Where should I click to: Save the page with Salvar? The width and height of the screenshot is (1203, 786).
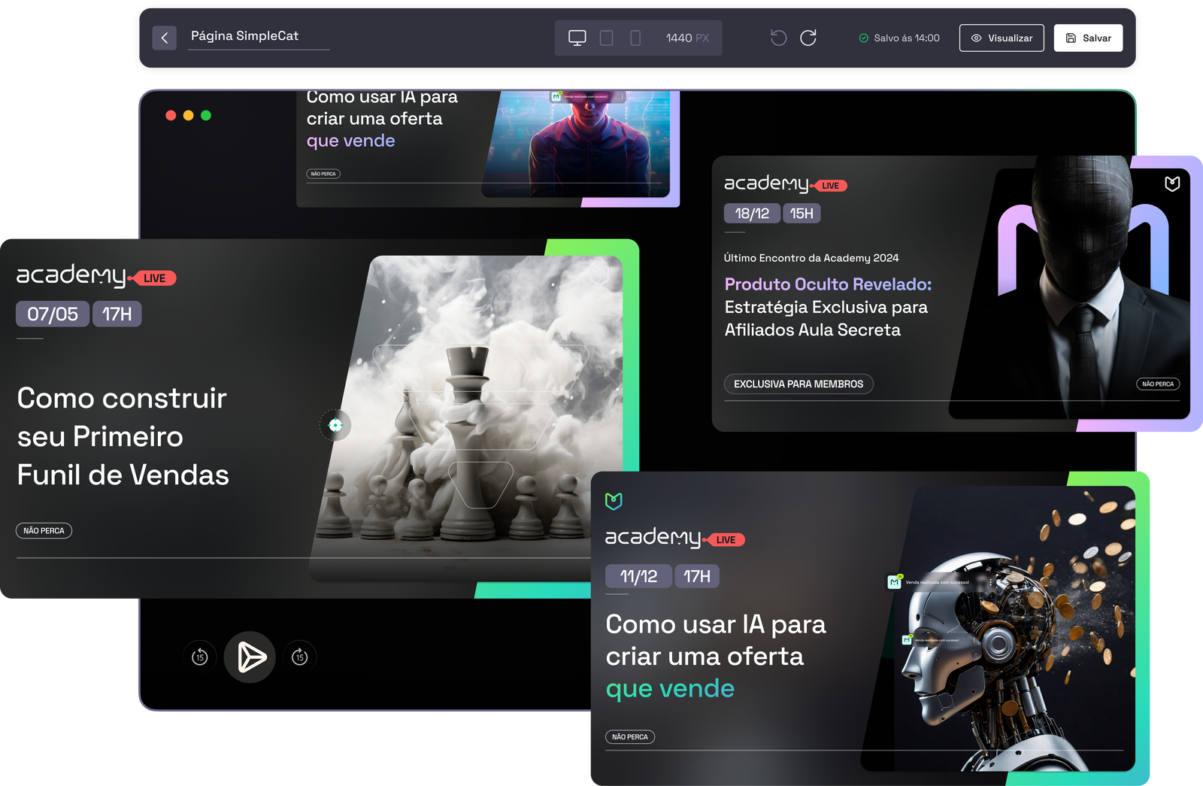(1088, 38)
